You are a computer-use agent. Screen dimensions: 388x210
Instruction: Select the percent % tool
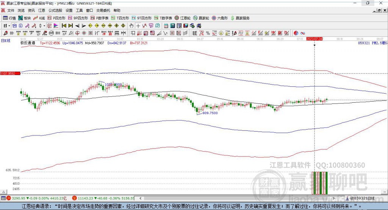(x=208, y=33)
